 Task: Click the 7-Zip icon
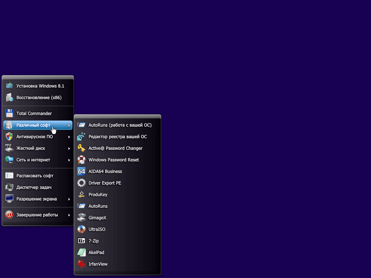coord(82,241)
